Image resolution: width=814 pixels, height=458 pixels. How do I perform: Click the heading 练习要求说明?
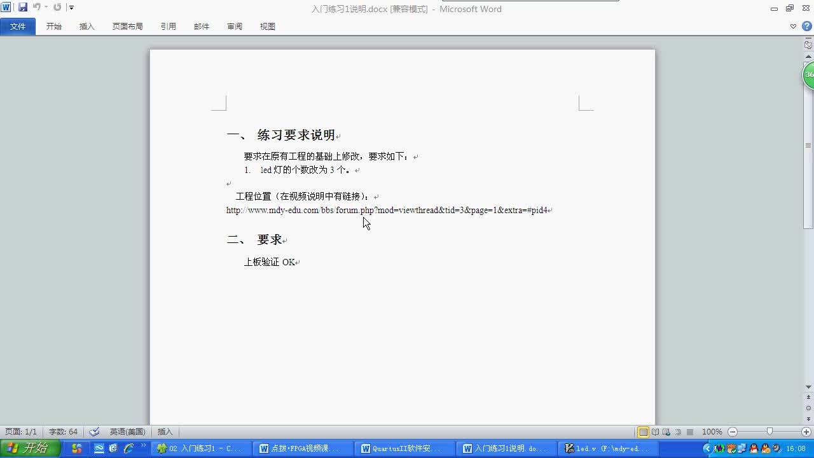point(296,135)
